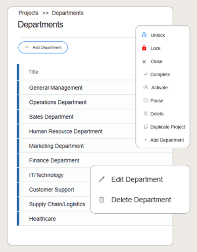
Task: Click the blue Unlock padlock icon
Action: tap(144, 35)
